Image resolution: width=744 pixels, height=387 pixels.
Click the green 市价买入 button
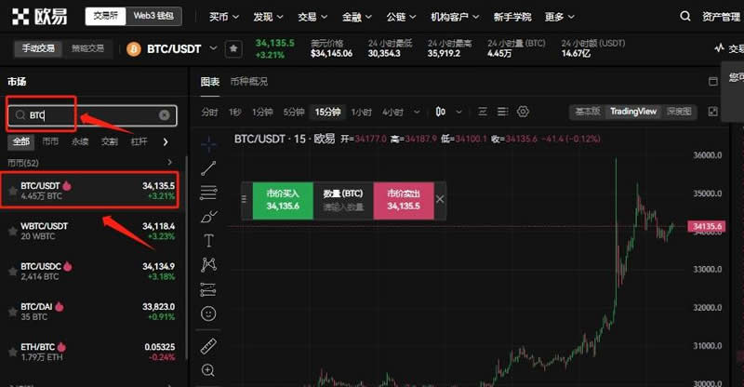coord(282,199)
